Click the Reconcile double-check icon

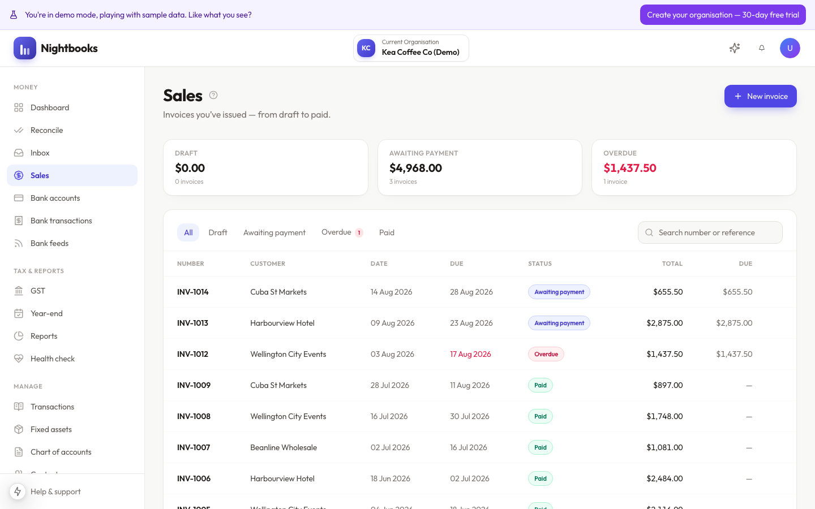click(19, 130)
